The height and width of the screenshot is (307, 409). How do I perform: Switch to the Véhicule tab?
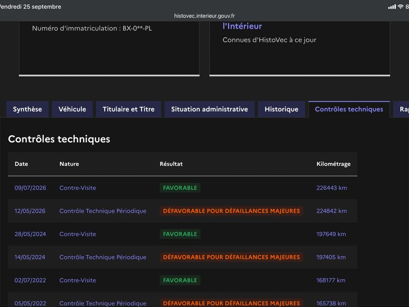pyautogui.click(x=72, y=109)
